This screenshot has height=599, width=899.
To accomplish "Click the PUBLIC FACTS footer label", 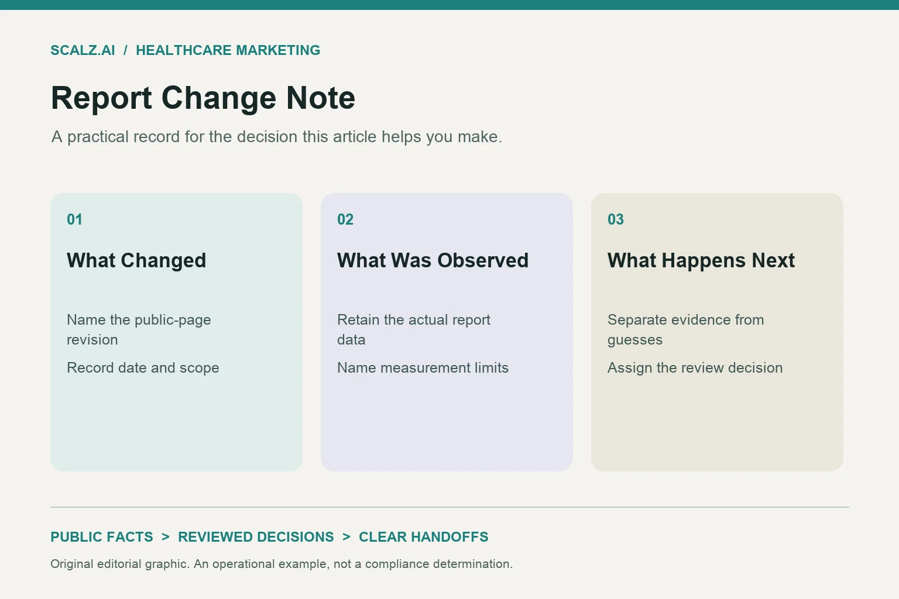I will pyautogui.click(x=102, y=537).
